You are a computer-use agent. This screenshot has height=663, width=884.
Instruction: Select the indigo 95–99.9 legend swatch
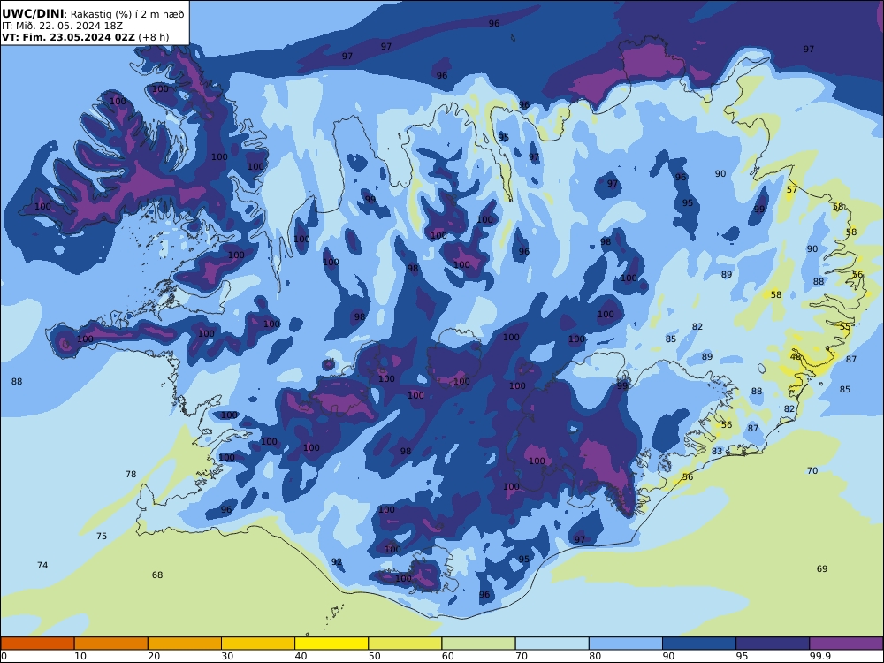(773, 644)
